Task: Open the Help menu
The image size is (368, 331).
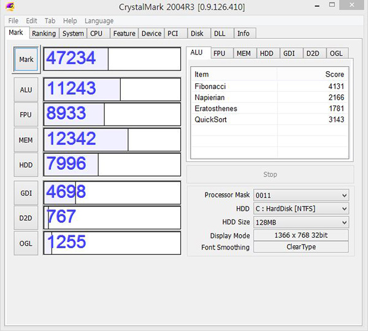Action: (70, 21)
